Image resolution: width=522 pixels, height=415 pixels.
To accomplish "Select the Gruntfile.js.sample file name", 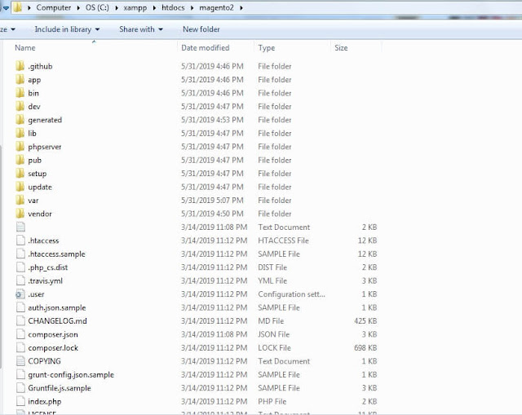I will 60,388.
